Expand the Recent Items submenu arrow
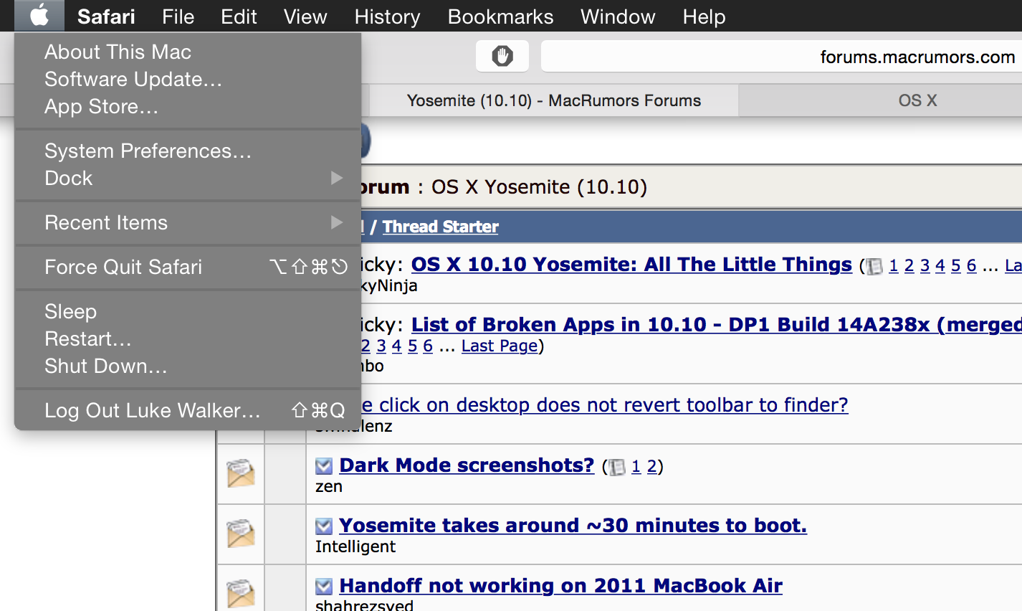 (337, 222)
